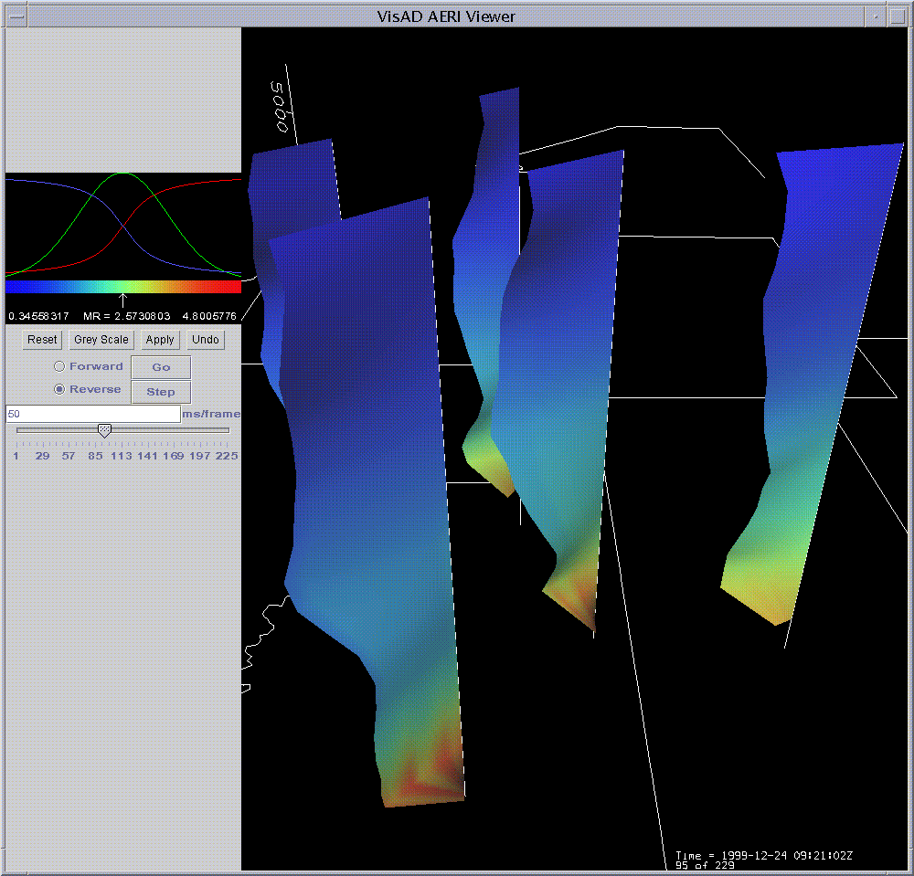Click the animation frame slider thumb
Image resolution: width=914 pixels, height=876 pixels.
105,429
